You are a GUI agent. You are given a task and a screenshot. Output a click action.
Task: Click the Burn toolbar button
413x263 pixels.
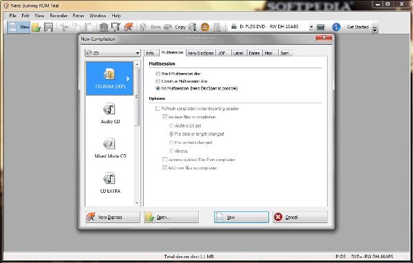(150, 27)
